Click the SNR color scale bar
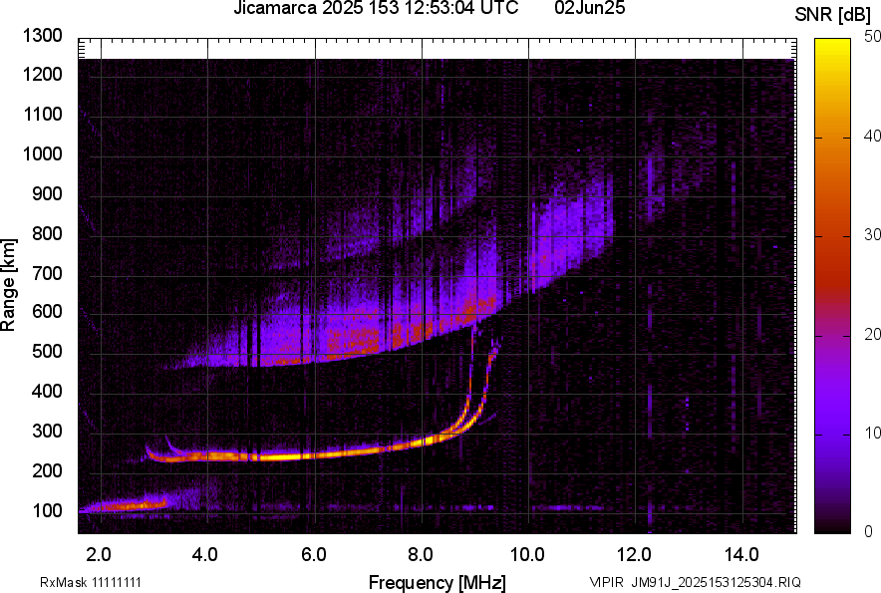This screenshot has width=881, height=593. [x=832, y=286]
